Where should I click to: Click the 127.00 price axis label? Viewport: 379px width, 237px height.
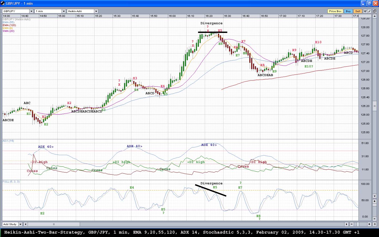[365, 71]
